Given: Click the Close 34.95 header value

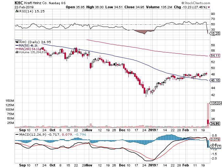Looking at the screenshot, I should click(x=134, y=7).
